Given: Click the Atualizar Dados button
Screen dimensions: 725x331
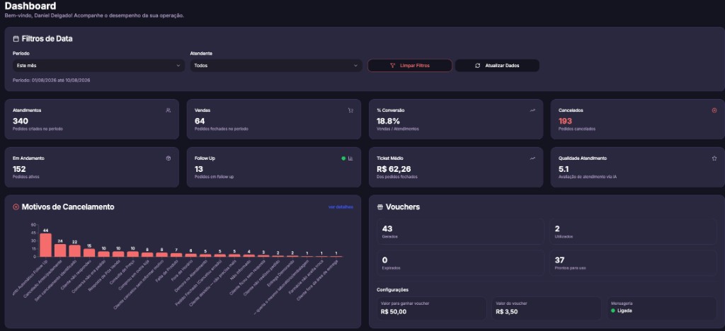Looking at the screenshot, I should tap(497, 66).
